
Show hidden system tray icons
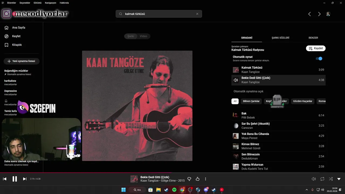point(306,190)
